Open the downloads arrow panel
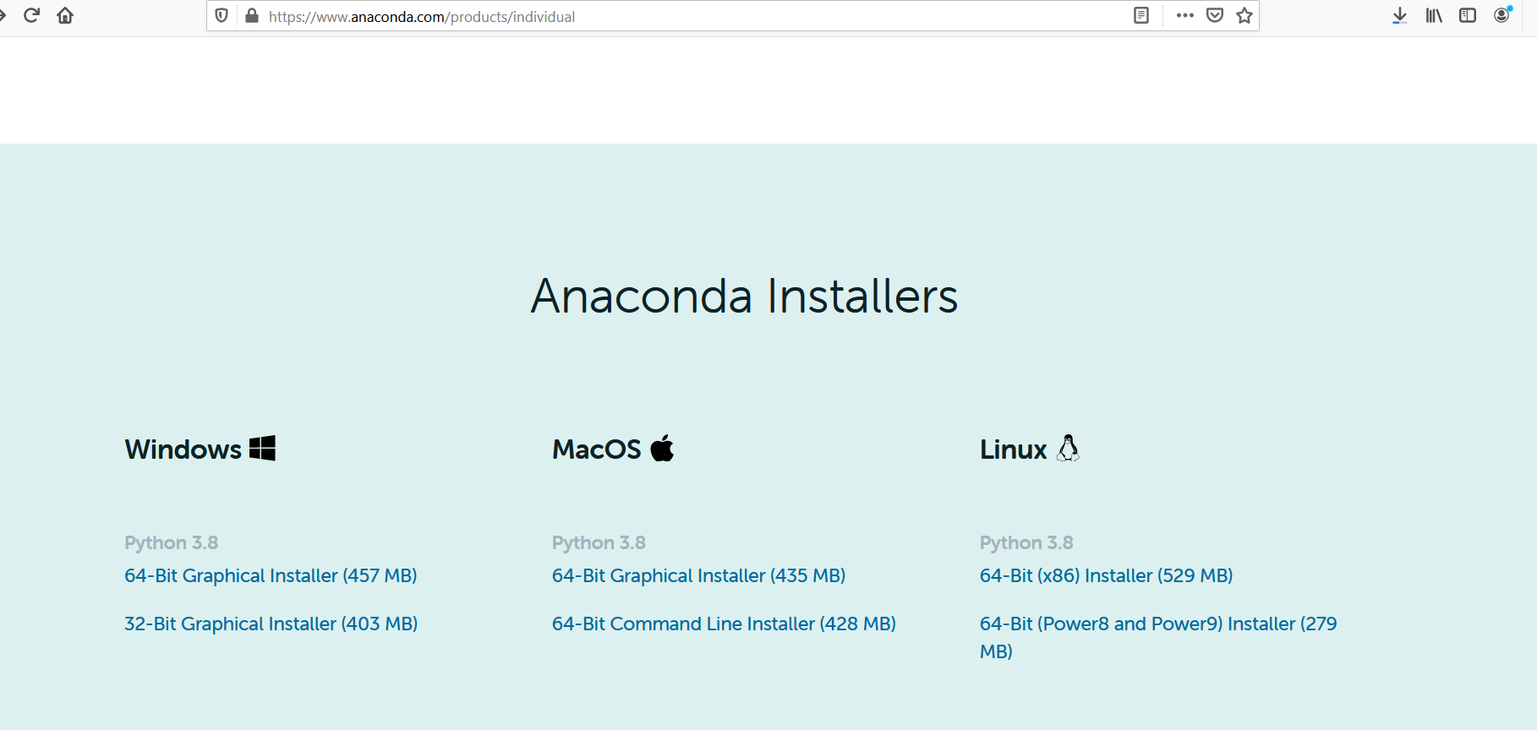This screenshot has height=730, width=1537. click(x=1400, y=15)
